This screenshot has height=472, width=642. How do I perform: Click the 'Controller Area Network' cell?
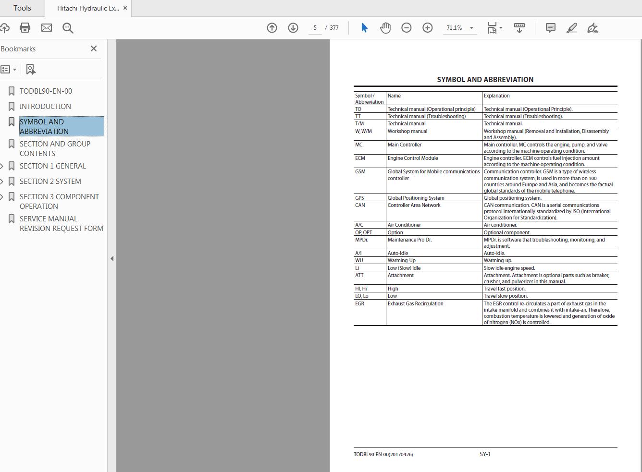pos(414,205)
